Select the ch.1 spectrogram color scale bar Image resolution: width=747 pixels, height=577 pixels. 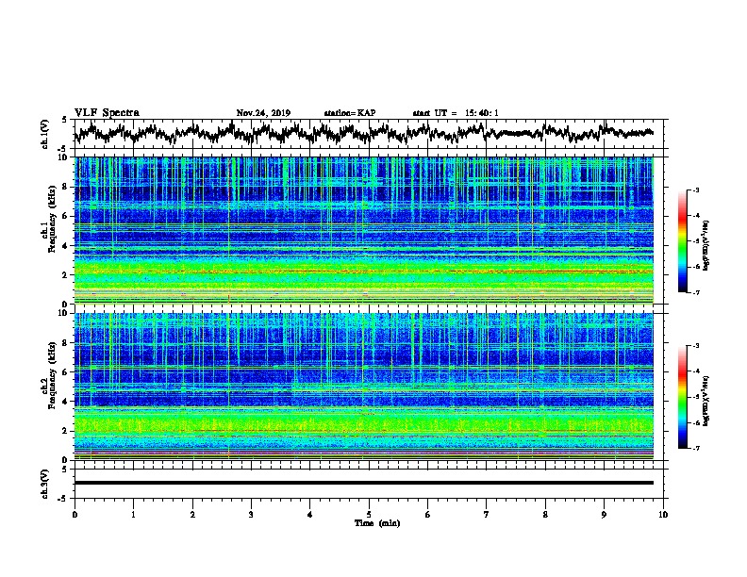coord(682,241)
